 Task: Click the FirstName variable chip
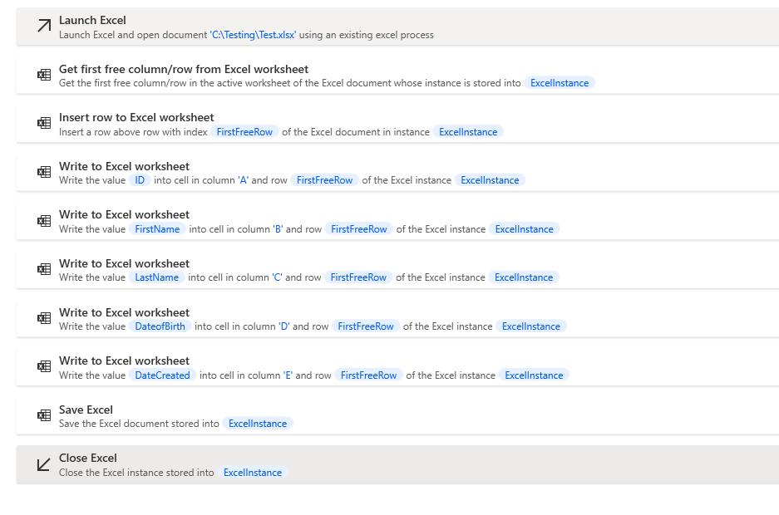[x=157, y=228]
